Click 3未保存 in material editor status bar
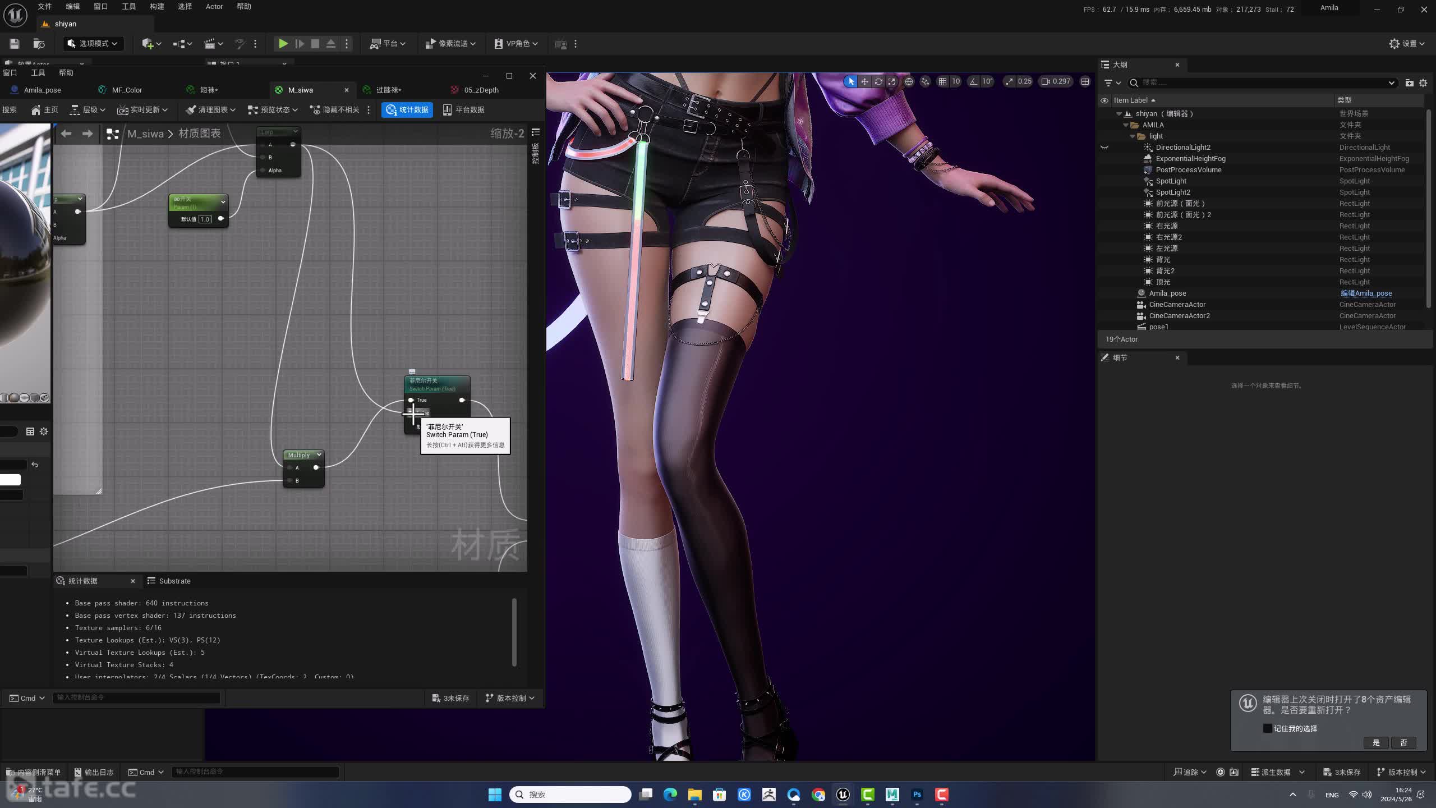 [450, 698]
